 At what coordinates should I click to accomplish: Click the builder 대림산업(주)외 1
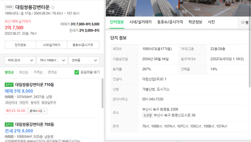pyautogui.click(x=154, y=79)
